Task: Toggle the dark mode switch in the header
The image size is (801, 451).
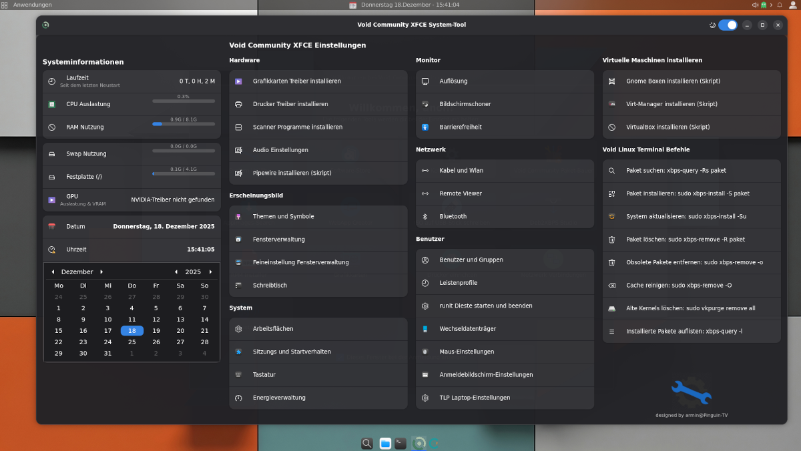Action: tap(728, 25)
